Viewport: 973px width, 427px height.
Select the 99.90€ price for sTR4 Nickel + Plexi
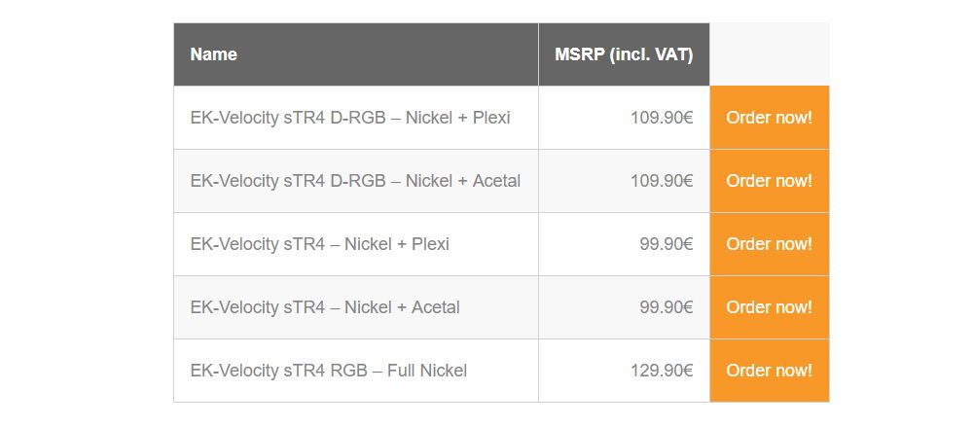click(x=667, y=244)
